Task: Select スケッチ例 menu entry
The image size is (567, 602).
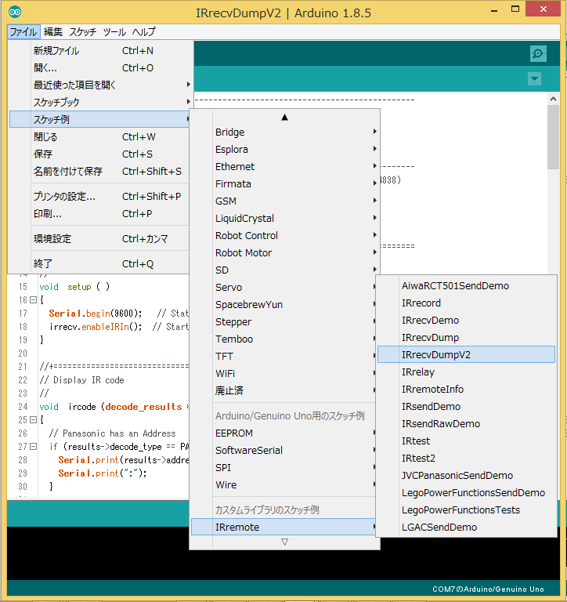Action: 99,119
